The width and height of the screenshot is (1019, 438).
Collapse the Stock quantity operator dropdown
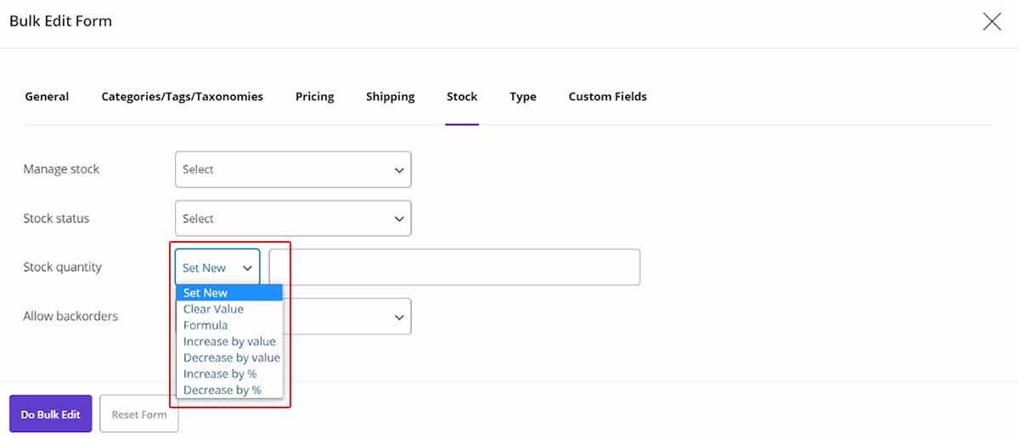coord(217,267)
